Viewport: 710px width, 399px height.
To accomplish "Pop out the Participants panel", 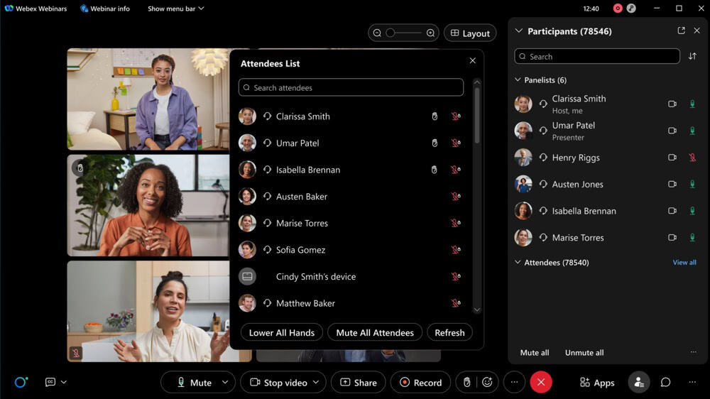I will click(681, 31).
